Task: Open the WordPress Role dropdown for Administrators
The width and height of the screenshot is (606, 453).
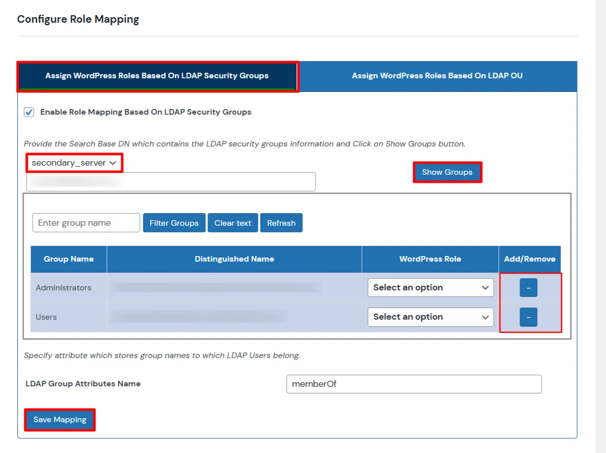Action: tap(430, 287)
